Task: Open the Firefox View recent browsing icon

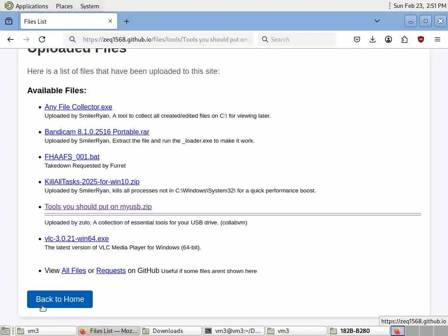Action: click(x=9, y=21)
